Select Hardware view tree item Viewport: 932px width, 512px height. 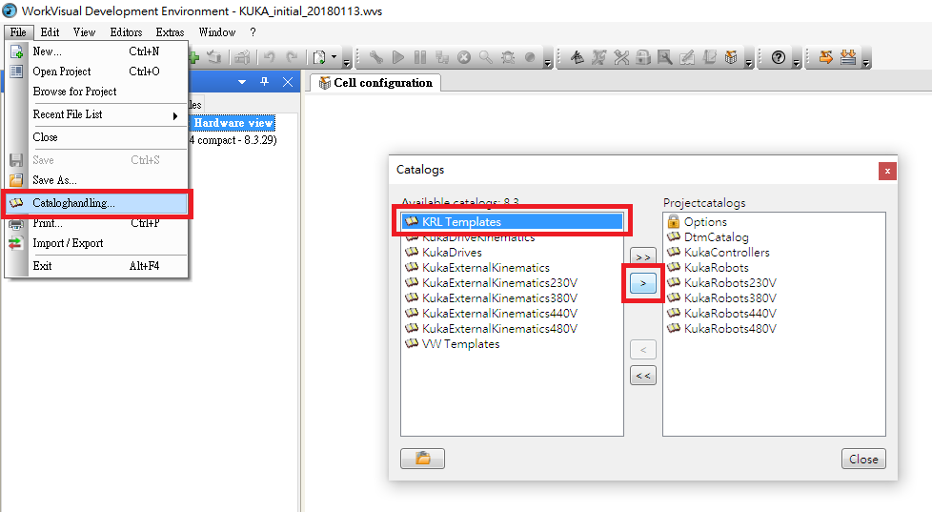click(233, 123)
